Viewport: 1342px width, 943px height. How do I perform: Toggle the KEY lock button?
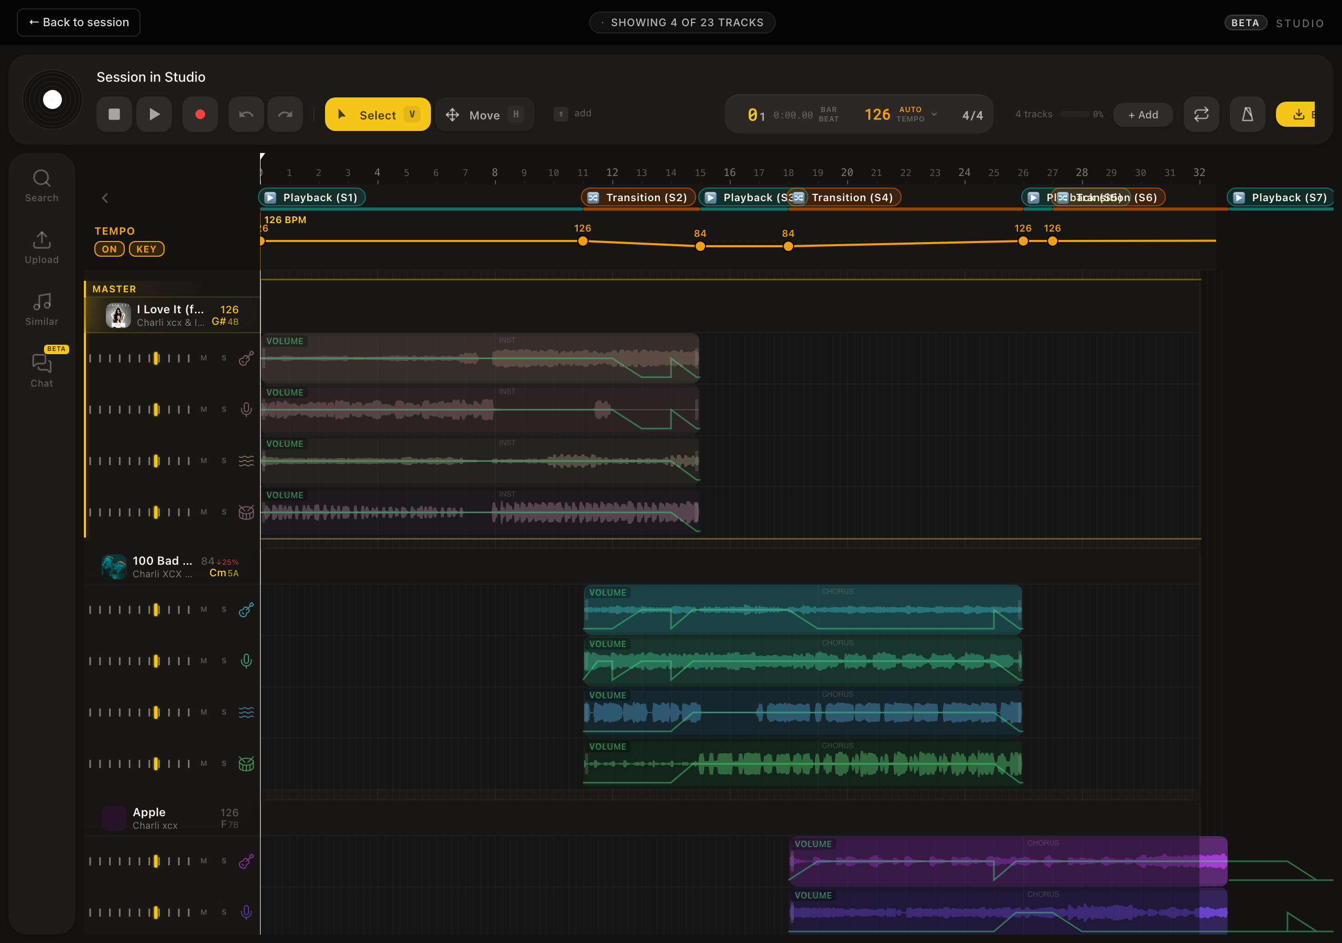tap(146, 249)
